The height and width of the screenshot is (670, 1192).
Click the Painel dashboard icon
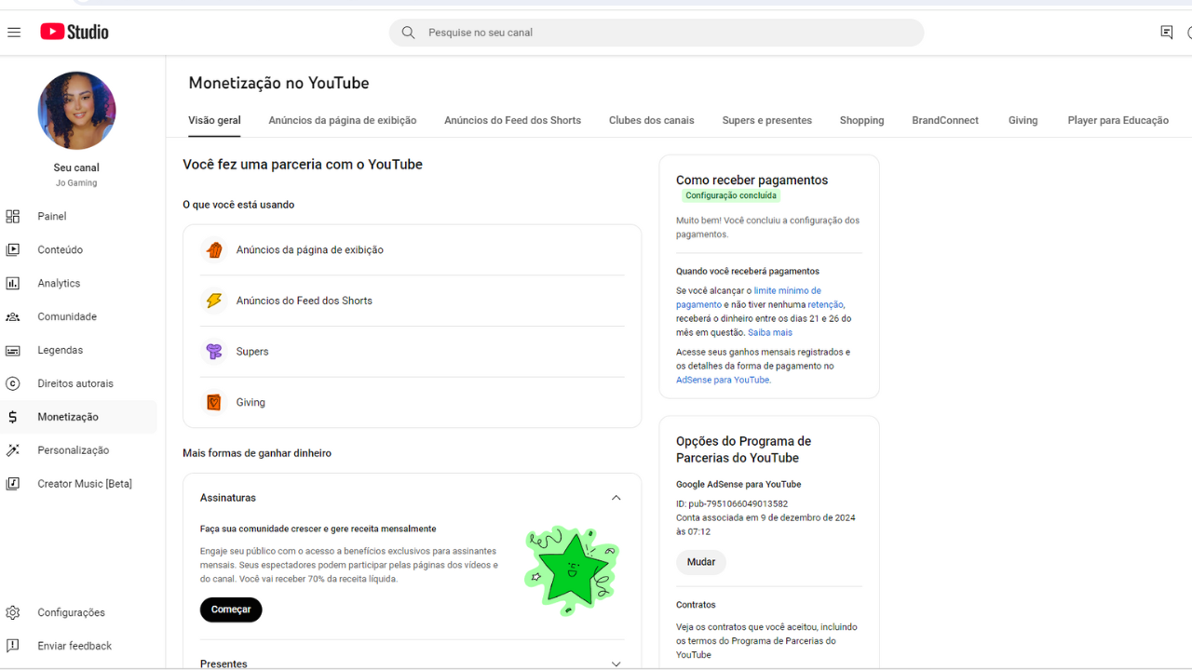pyautogui.click(x=13, y=217)
